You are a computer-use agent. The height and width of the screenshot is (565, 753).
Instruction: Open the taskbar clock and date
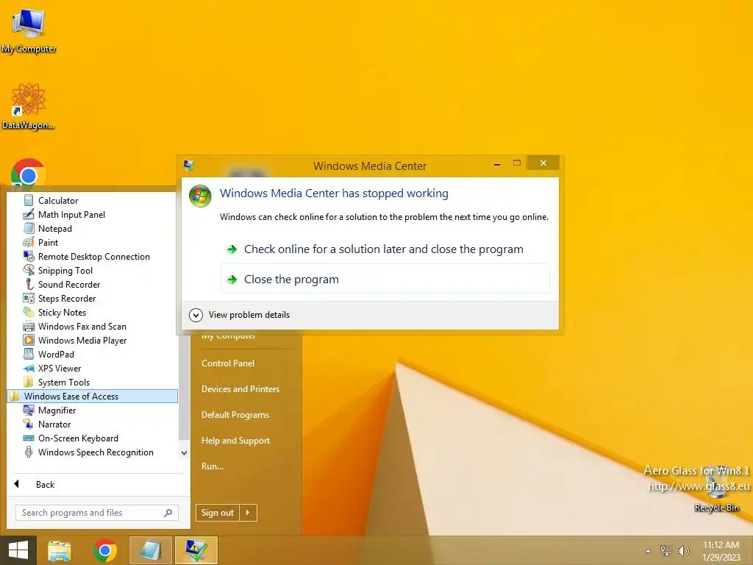(721, 551)
